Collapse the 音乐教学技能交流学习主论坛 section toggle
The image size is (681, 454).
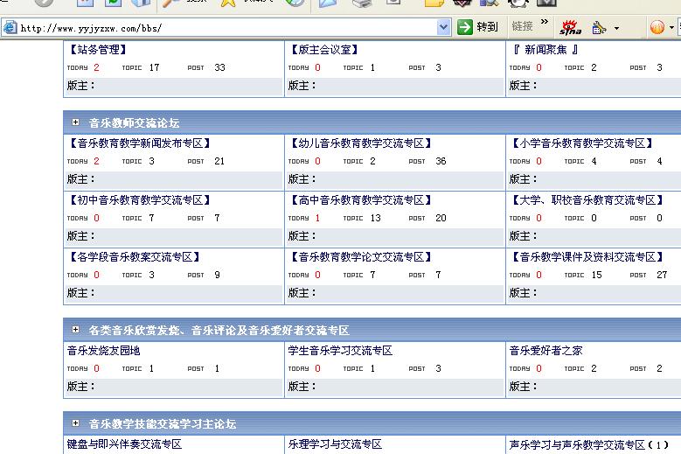tap(75, 423)
